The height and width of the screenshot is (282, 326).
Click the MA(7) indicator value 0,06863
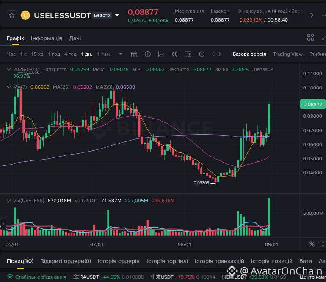point(40,87)
